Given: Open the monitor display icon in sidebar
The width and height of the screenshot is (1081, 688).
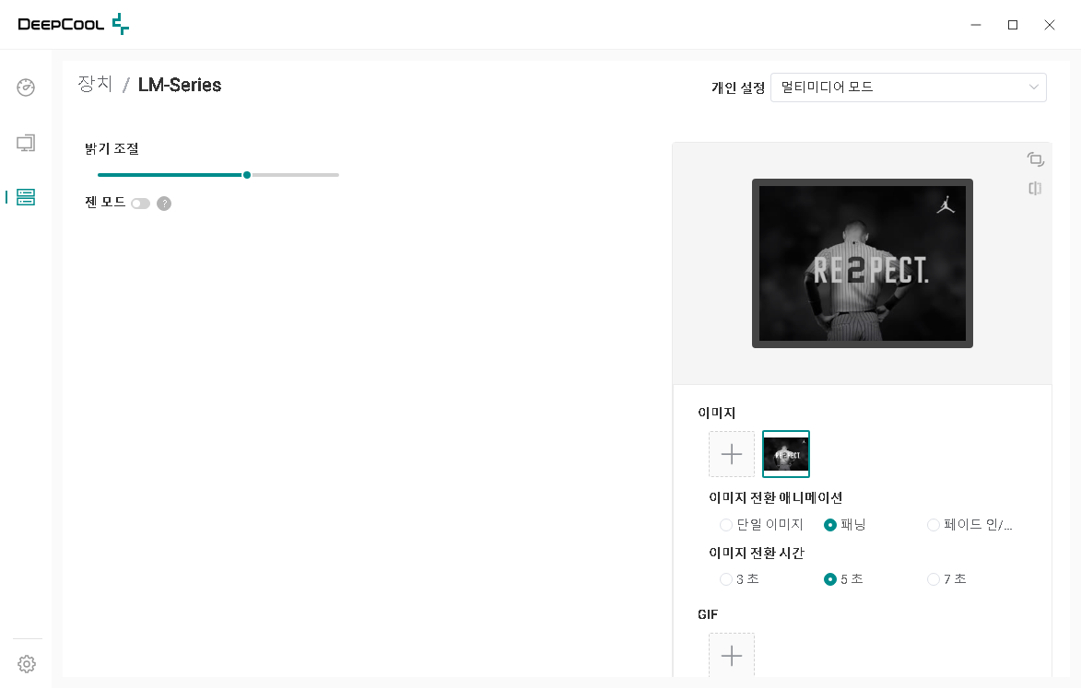Looking at the screenshot, I should [x=26, y=143].
